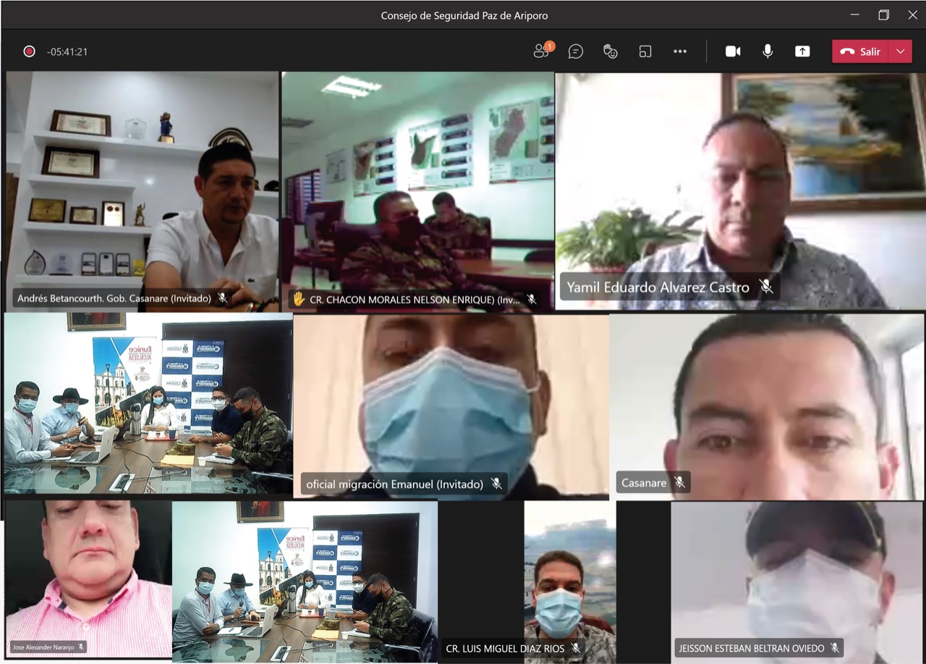Click muted mic icon beside Yamil Eduardo Alvarez Castro

765,287
